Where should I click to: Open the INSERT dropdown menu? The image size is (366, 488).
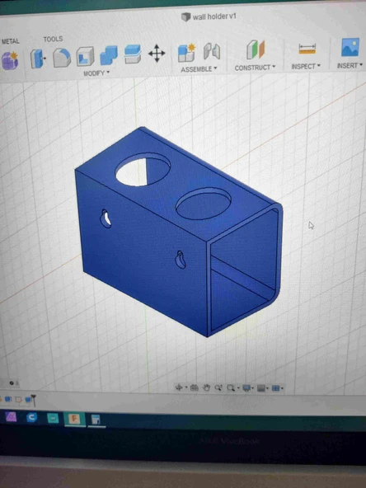click(350, 65)
